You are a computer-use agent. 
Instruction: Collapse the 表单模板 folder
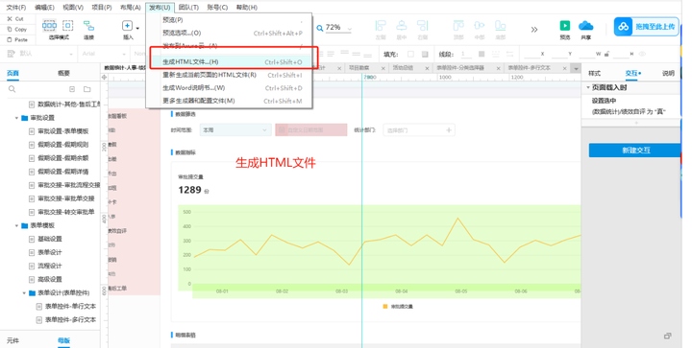click(x=16, y=225)
